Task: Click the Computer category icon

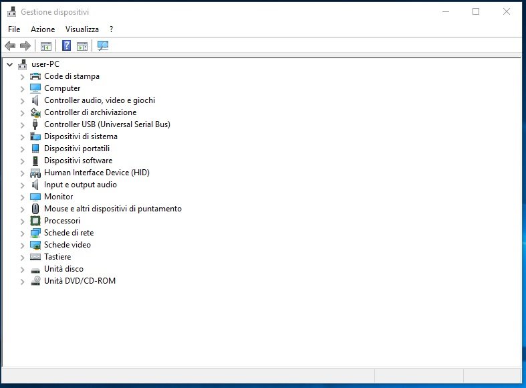Action: tap(35, 88)
